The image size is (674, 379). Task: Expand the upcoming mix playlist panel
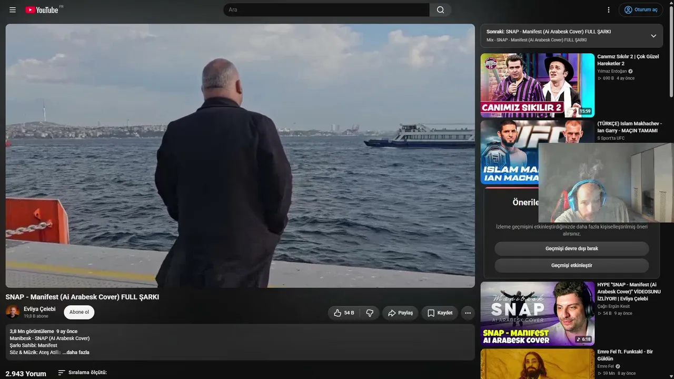pos(653,36)
